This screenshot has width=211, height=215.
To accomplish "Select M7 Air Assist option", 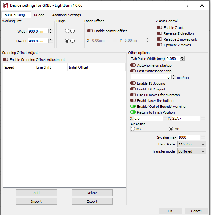I will click(133, 129).
